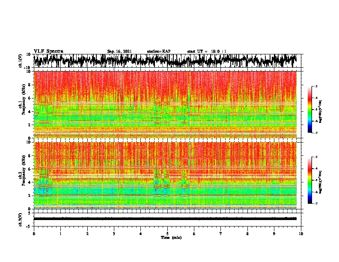The height and width of the screenshot is (262, 339).
Task: Click the "-7" label on ch.1 color bar
Action: coord(315,133)
